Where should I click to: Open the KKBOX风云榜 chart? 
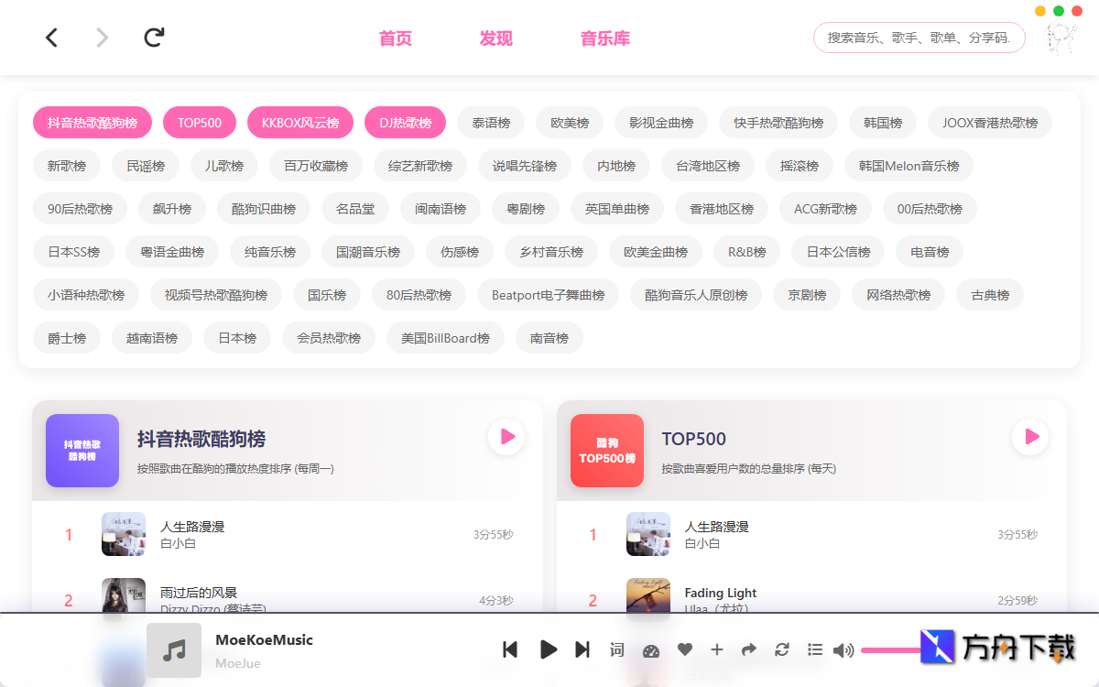pos(299,122)
